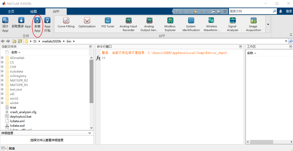The height and width of the screenshot is (151, 293).
Task: Open the Design App tool
Action: [5, 25]
